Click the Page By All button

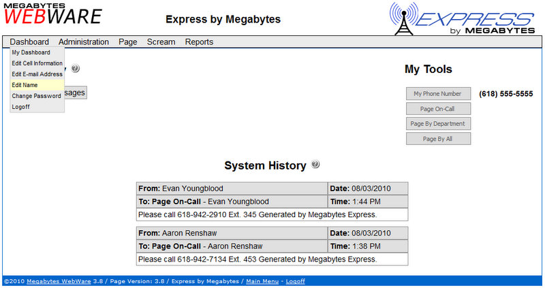[438, 139]
